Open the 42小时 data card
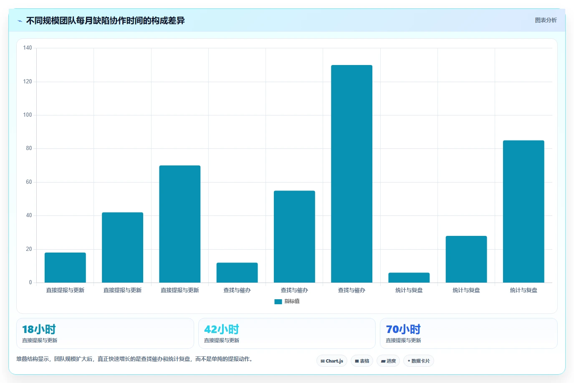 click(287, 333)
